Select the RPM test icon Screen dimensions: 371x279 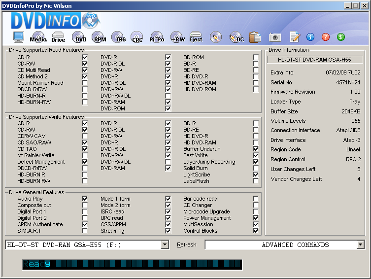100,37
